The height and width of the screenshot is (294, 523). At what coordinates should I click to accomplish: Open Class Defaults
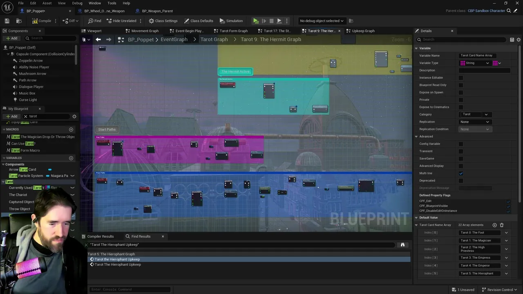199,21
